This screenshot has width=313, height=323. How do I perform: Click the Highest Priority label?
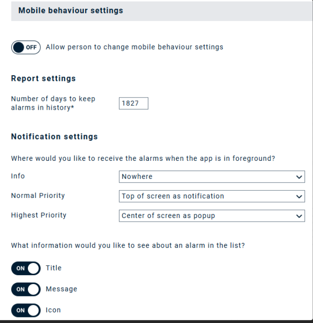(39, 215)
